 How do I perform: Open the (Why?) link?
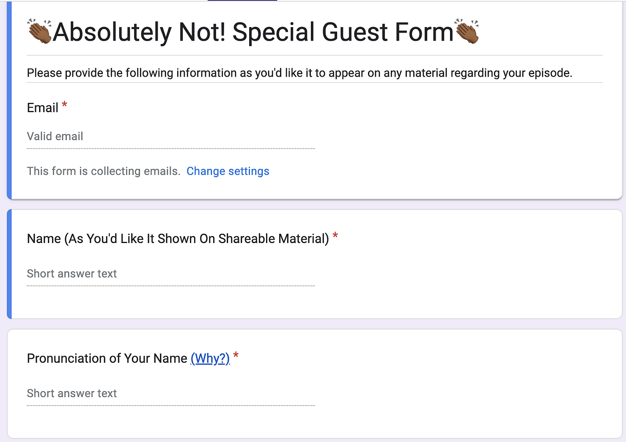pyautogui.click(x=210, y=359)
